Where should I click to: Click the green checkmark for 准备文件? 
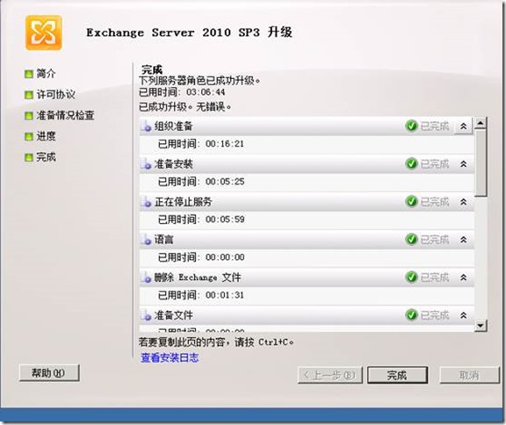(x=411, y=314)
